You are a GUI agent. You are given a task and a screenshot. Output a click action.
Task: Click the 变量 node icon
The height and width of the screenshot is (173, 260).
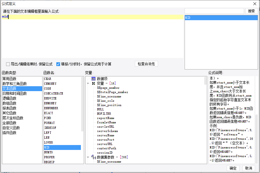coord(94,83)
